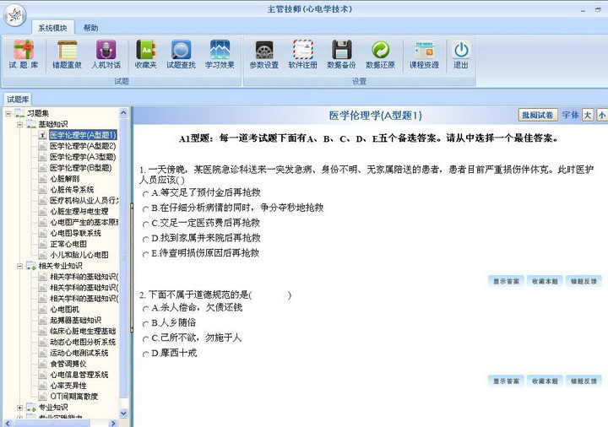608x427 pixels.
Task: Choose answer D.找到家属并来院后再抢救
Action: click(146, 239)
